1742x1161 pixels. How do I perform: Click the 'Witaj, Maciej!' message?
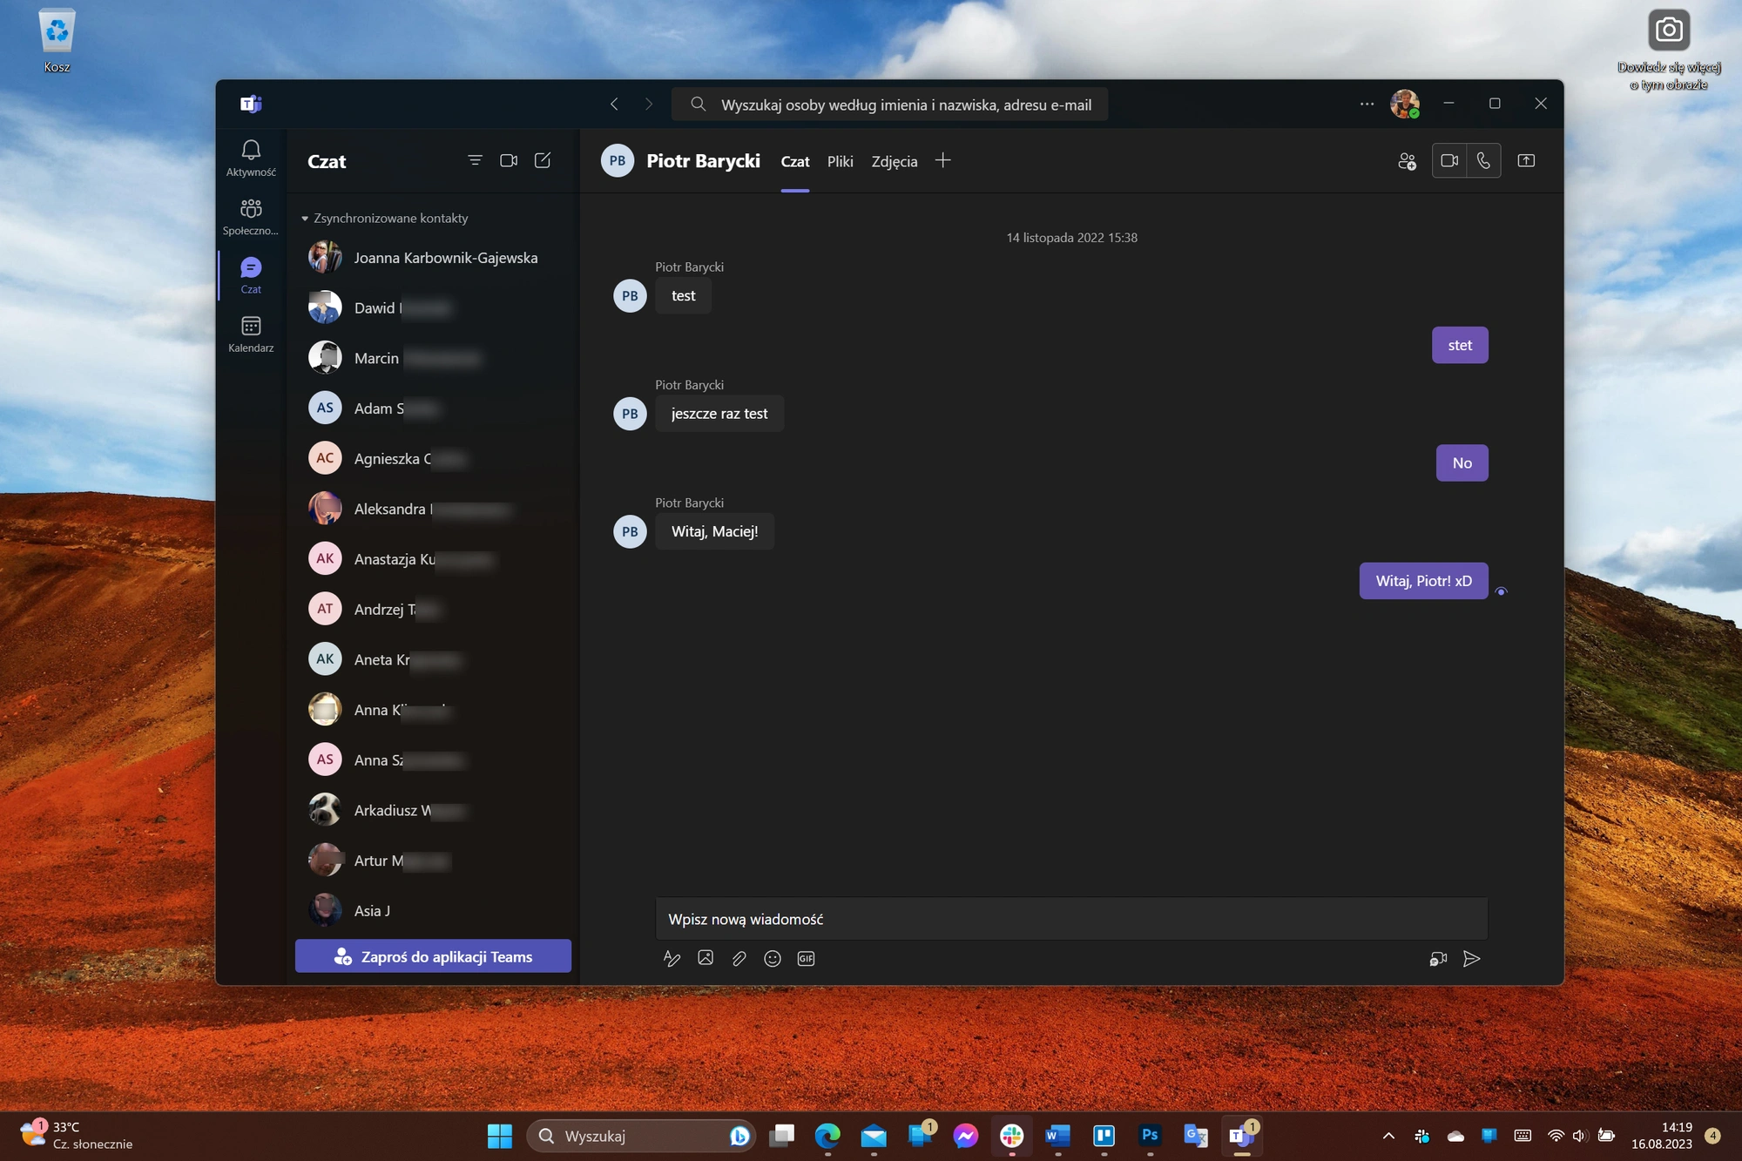(714, 531)
